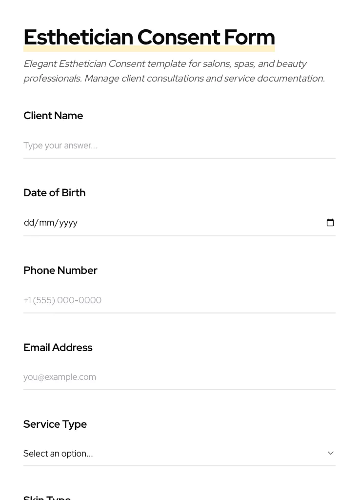This screenshot has width=359, height=500.
Task: Click the Phone Number label
Action: [x=60, y=271]
